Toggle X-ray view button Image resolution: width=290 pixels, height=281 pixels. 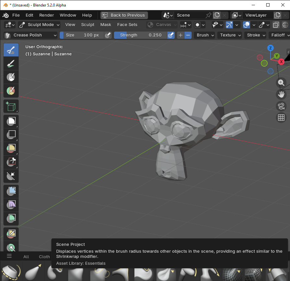276,25
